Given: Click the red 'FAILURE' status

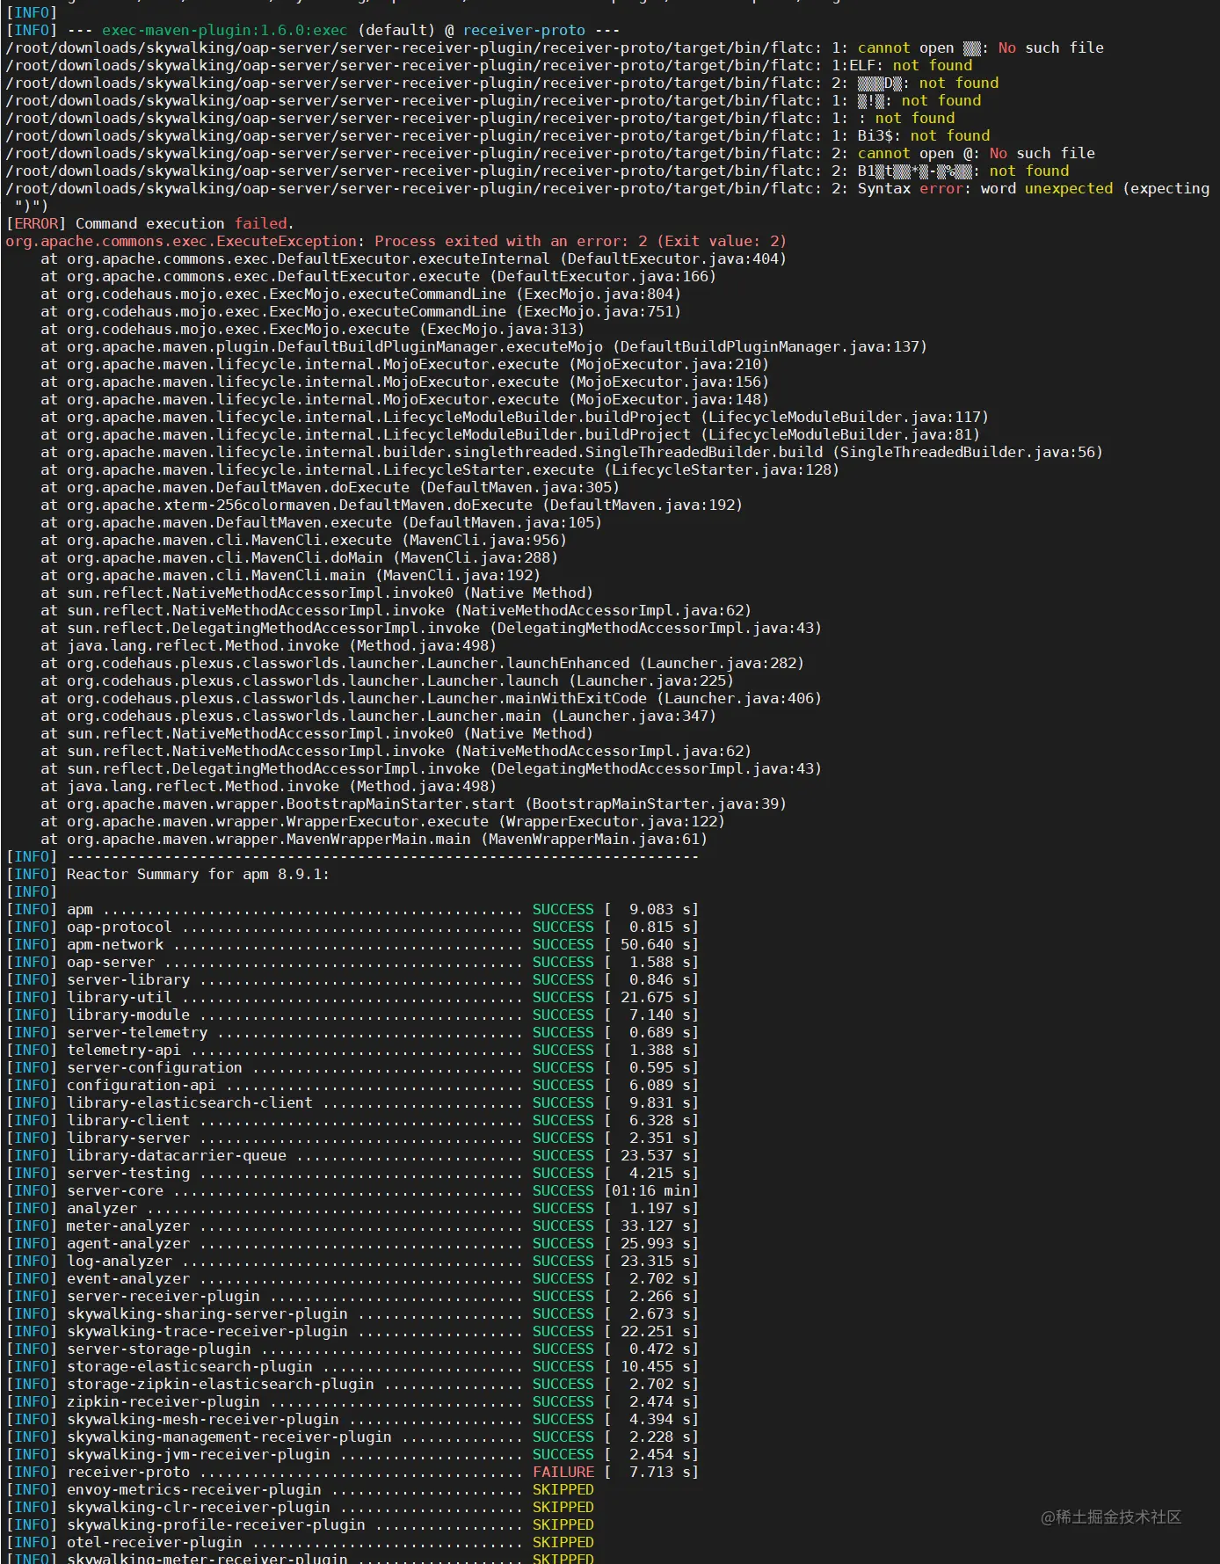Looking at the screenshot, I should click(563, 1472).
